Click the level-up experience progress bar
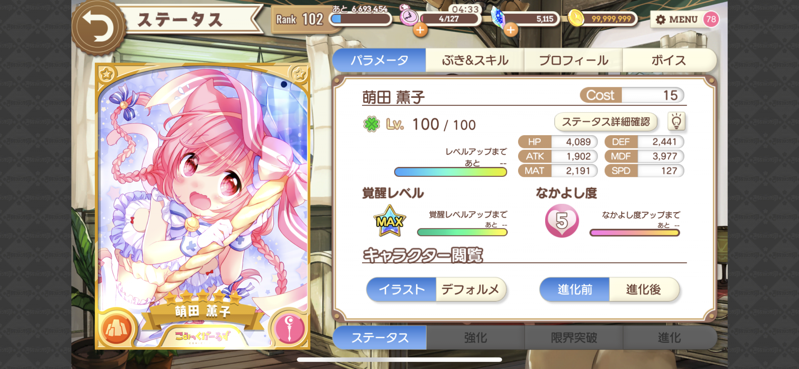 click(450, 172)
